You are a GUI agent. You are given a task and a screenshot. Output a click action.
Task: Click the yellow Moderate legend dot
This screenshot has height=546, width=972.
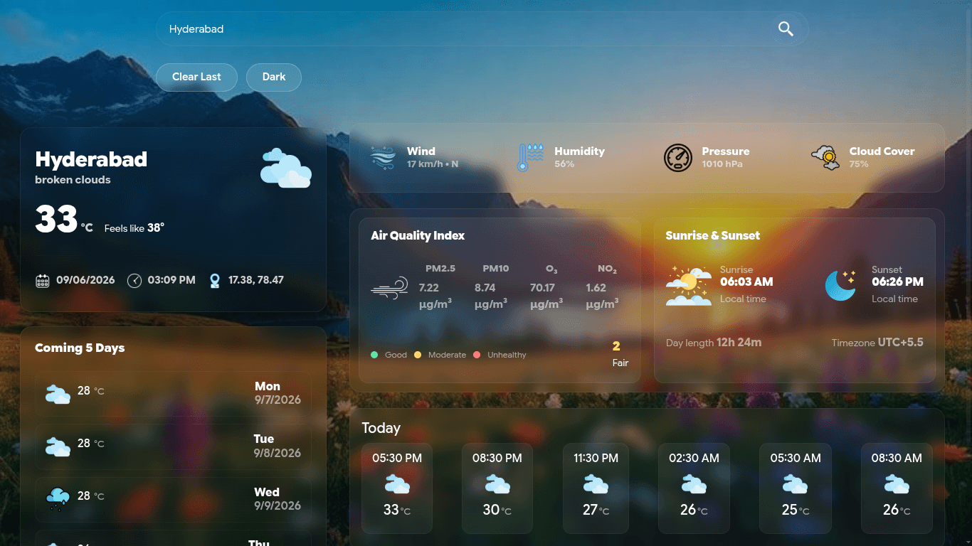(x=418, y=355)
